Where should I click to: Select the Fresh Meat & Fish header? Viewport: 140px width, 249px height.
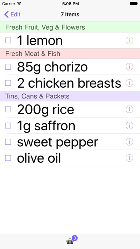[70, 54]
